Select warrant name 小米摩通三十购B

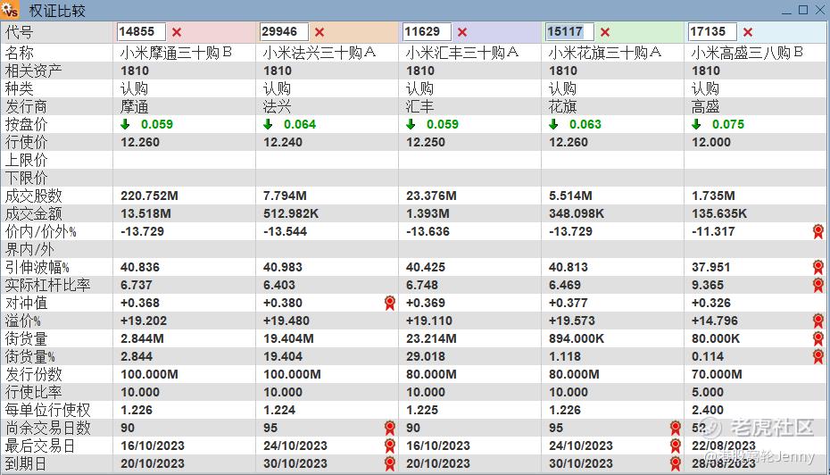(177, 53)
